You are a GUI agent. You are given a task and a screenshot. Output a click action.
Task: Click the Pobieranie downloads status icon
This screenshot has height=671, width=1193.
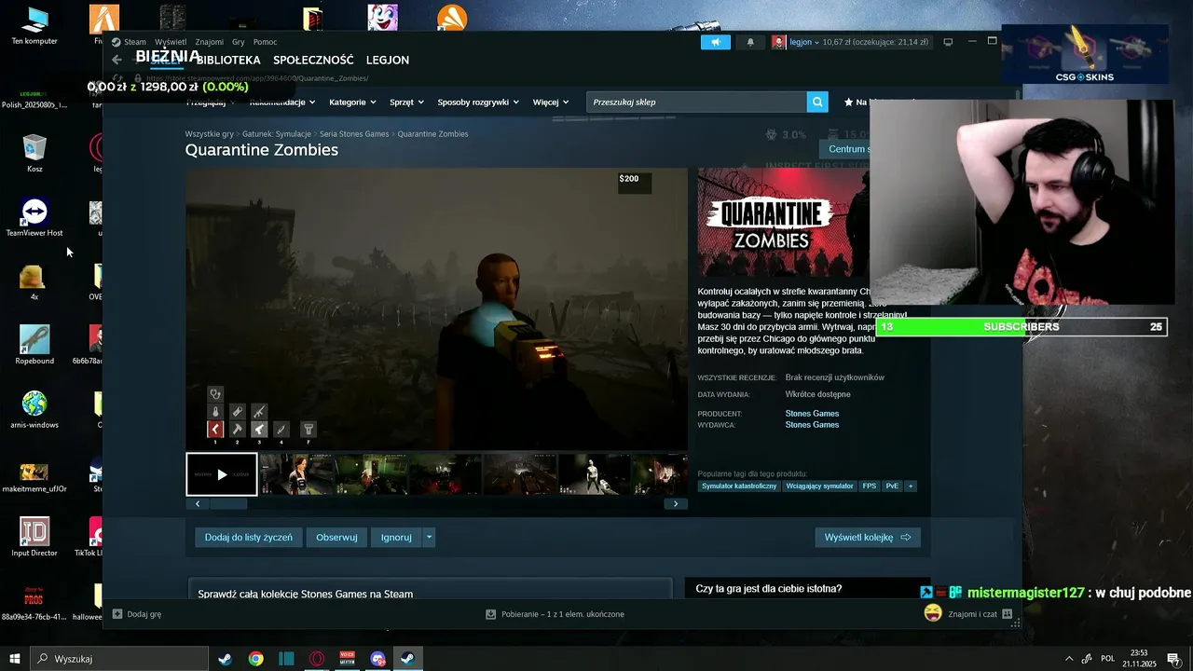pyautogui.click(x=490, y=614)
